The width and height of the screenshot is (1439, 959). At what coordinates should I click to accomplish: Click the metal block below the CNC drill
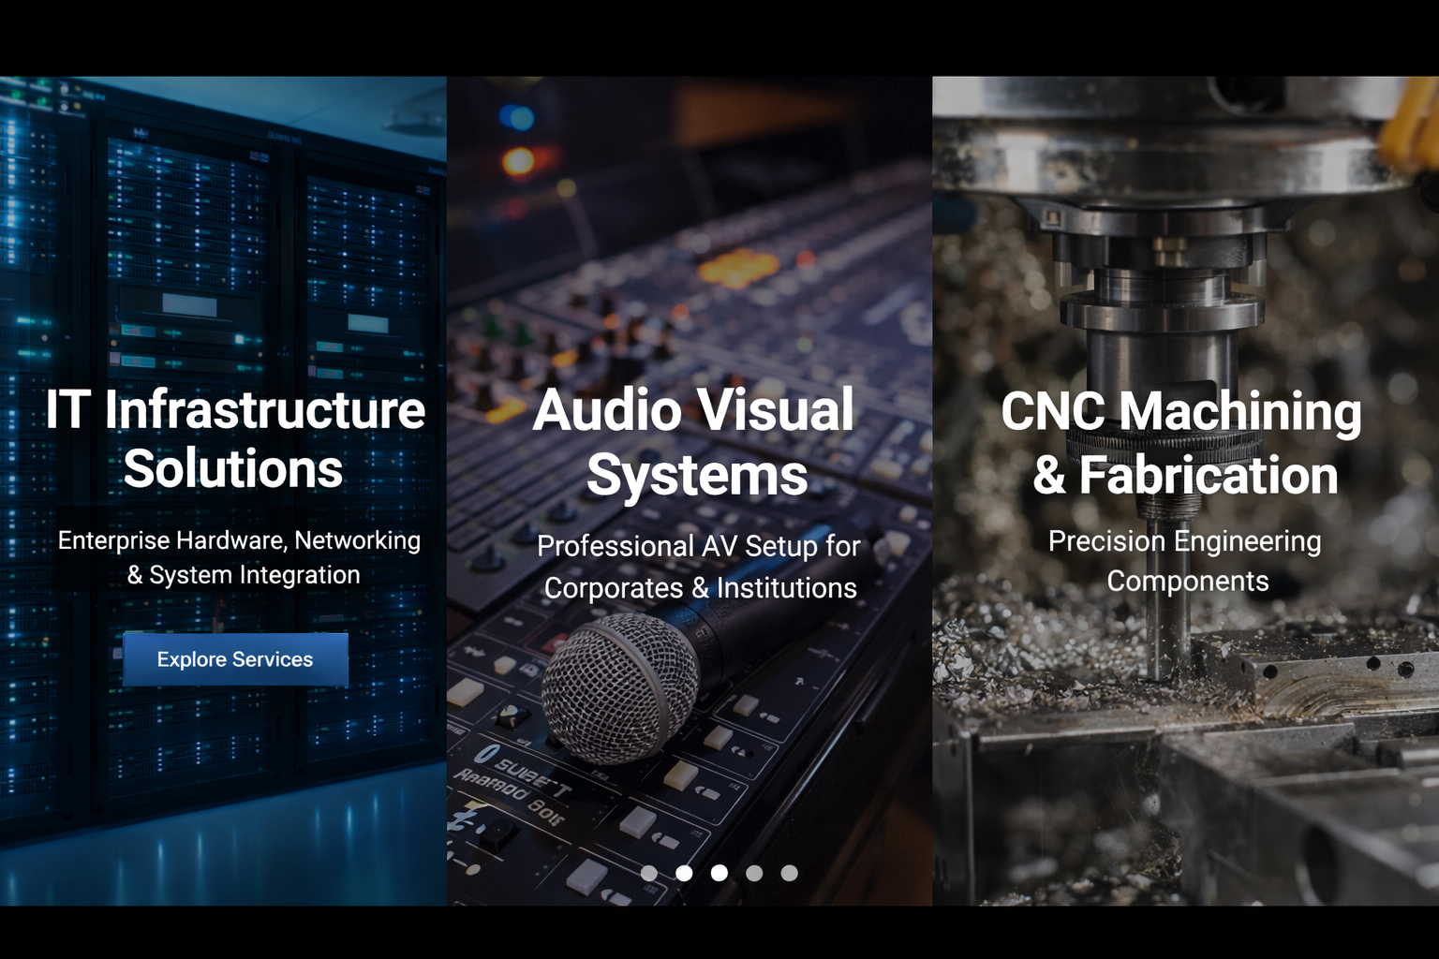click(x=1312, y=684)
